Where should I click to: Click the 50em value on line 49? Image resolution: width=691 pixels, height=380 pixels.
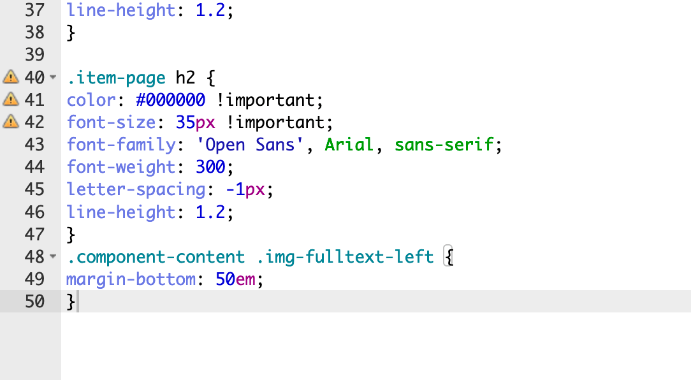[235, 279]
